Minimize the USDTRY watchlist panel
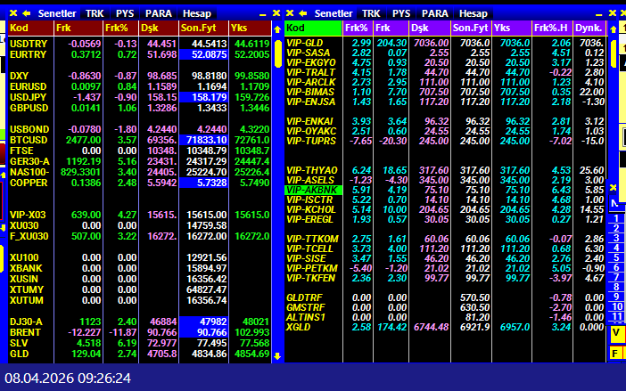 coord(262,14)
